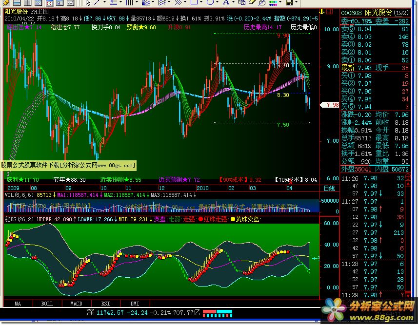Switch to the BOLL indicator tab
The width and height of the screenshot is (419, 325).
point(47,303)
